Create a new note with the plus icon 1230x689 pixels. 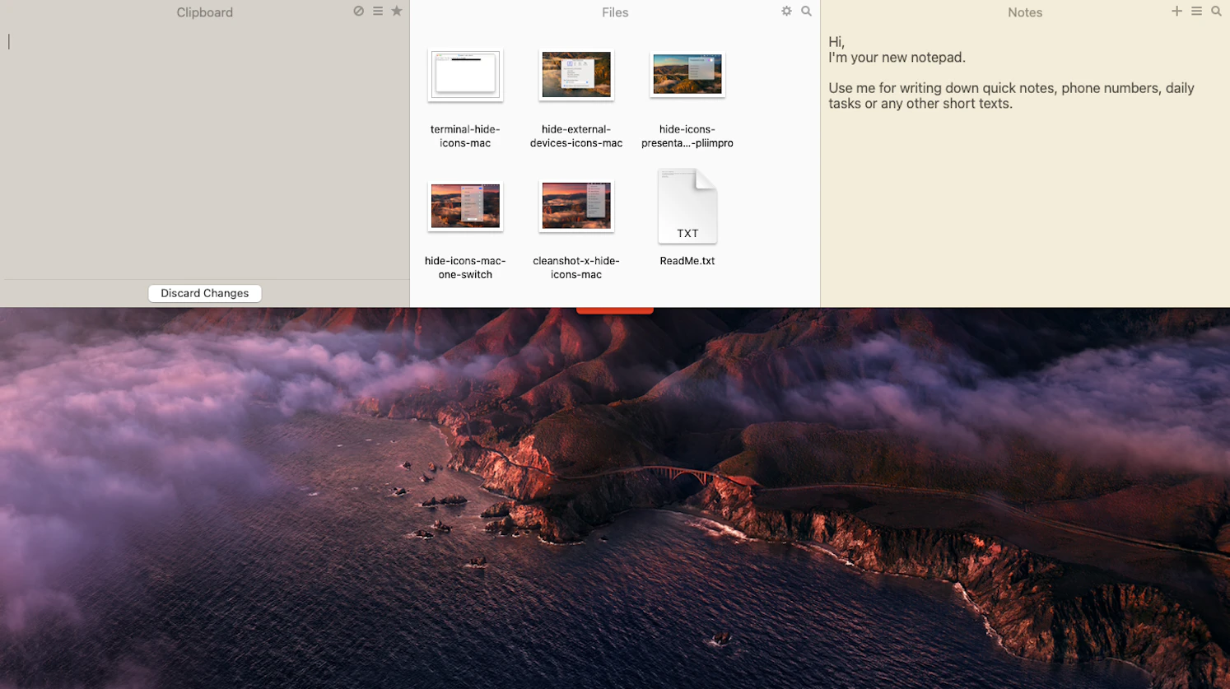(1176, 11)
